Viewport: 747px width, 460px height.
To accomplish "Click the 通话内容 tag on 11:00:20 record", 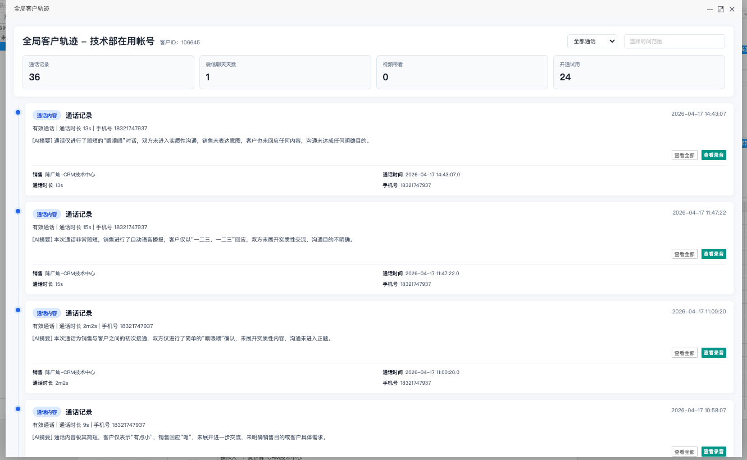I will click(x=47, y=313).
